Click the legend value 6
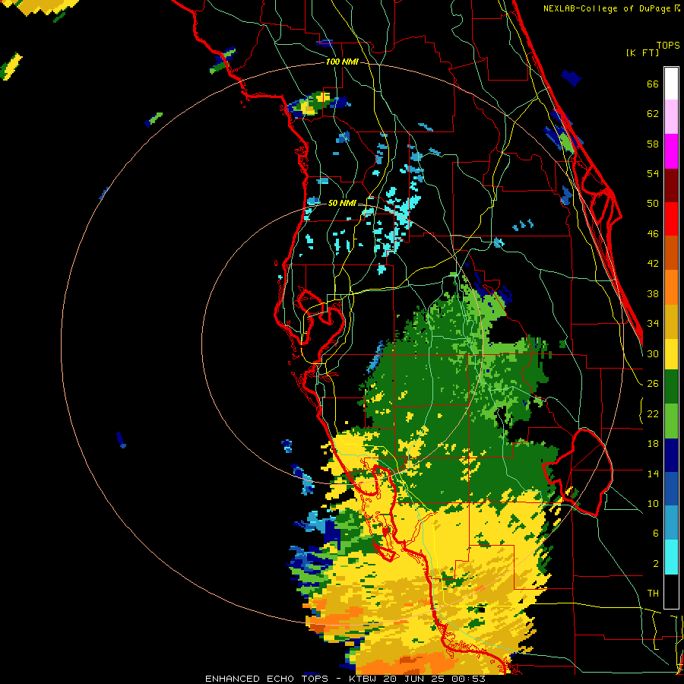The height and width of the screenshot is (684, 684). click(x=656, y=534)
